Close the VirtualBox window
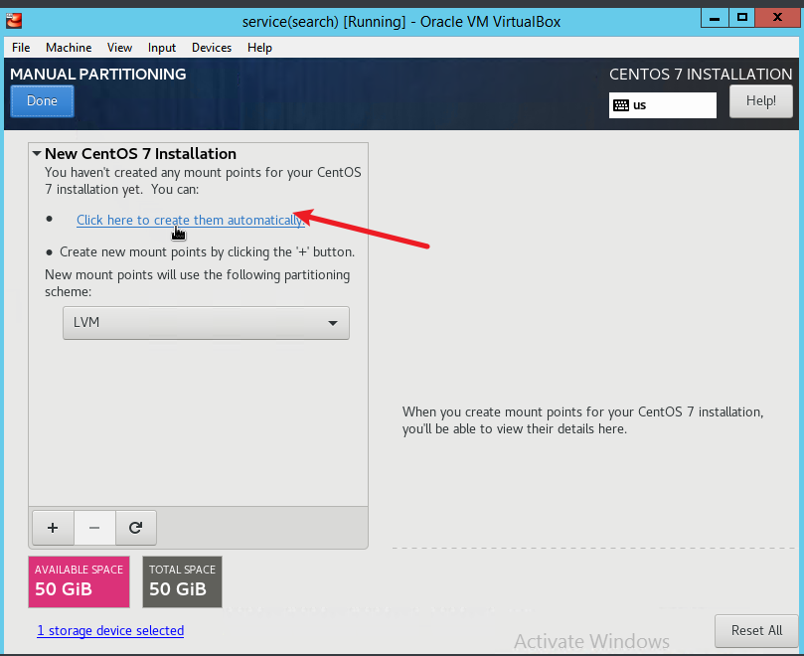The width and height of the screenshot is (804, 656). tap(777, 18)
